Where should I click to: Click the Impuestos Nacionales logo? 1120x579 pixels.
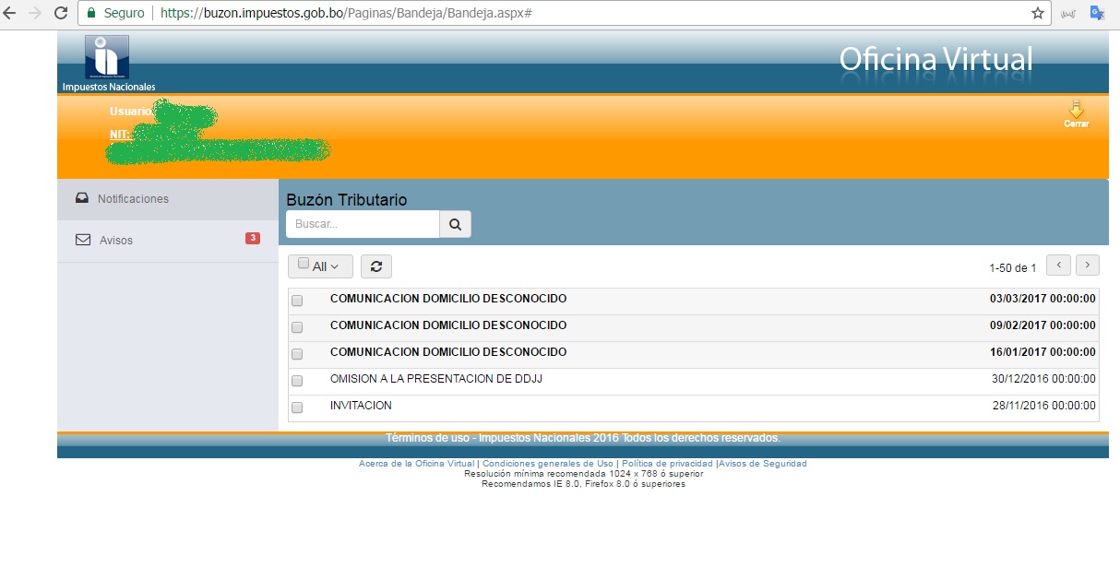(x=107, y=57)
